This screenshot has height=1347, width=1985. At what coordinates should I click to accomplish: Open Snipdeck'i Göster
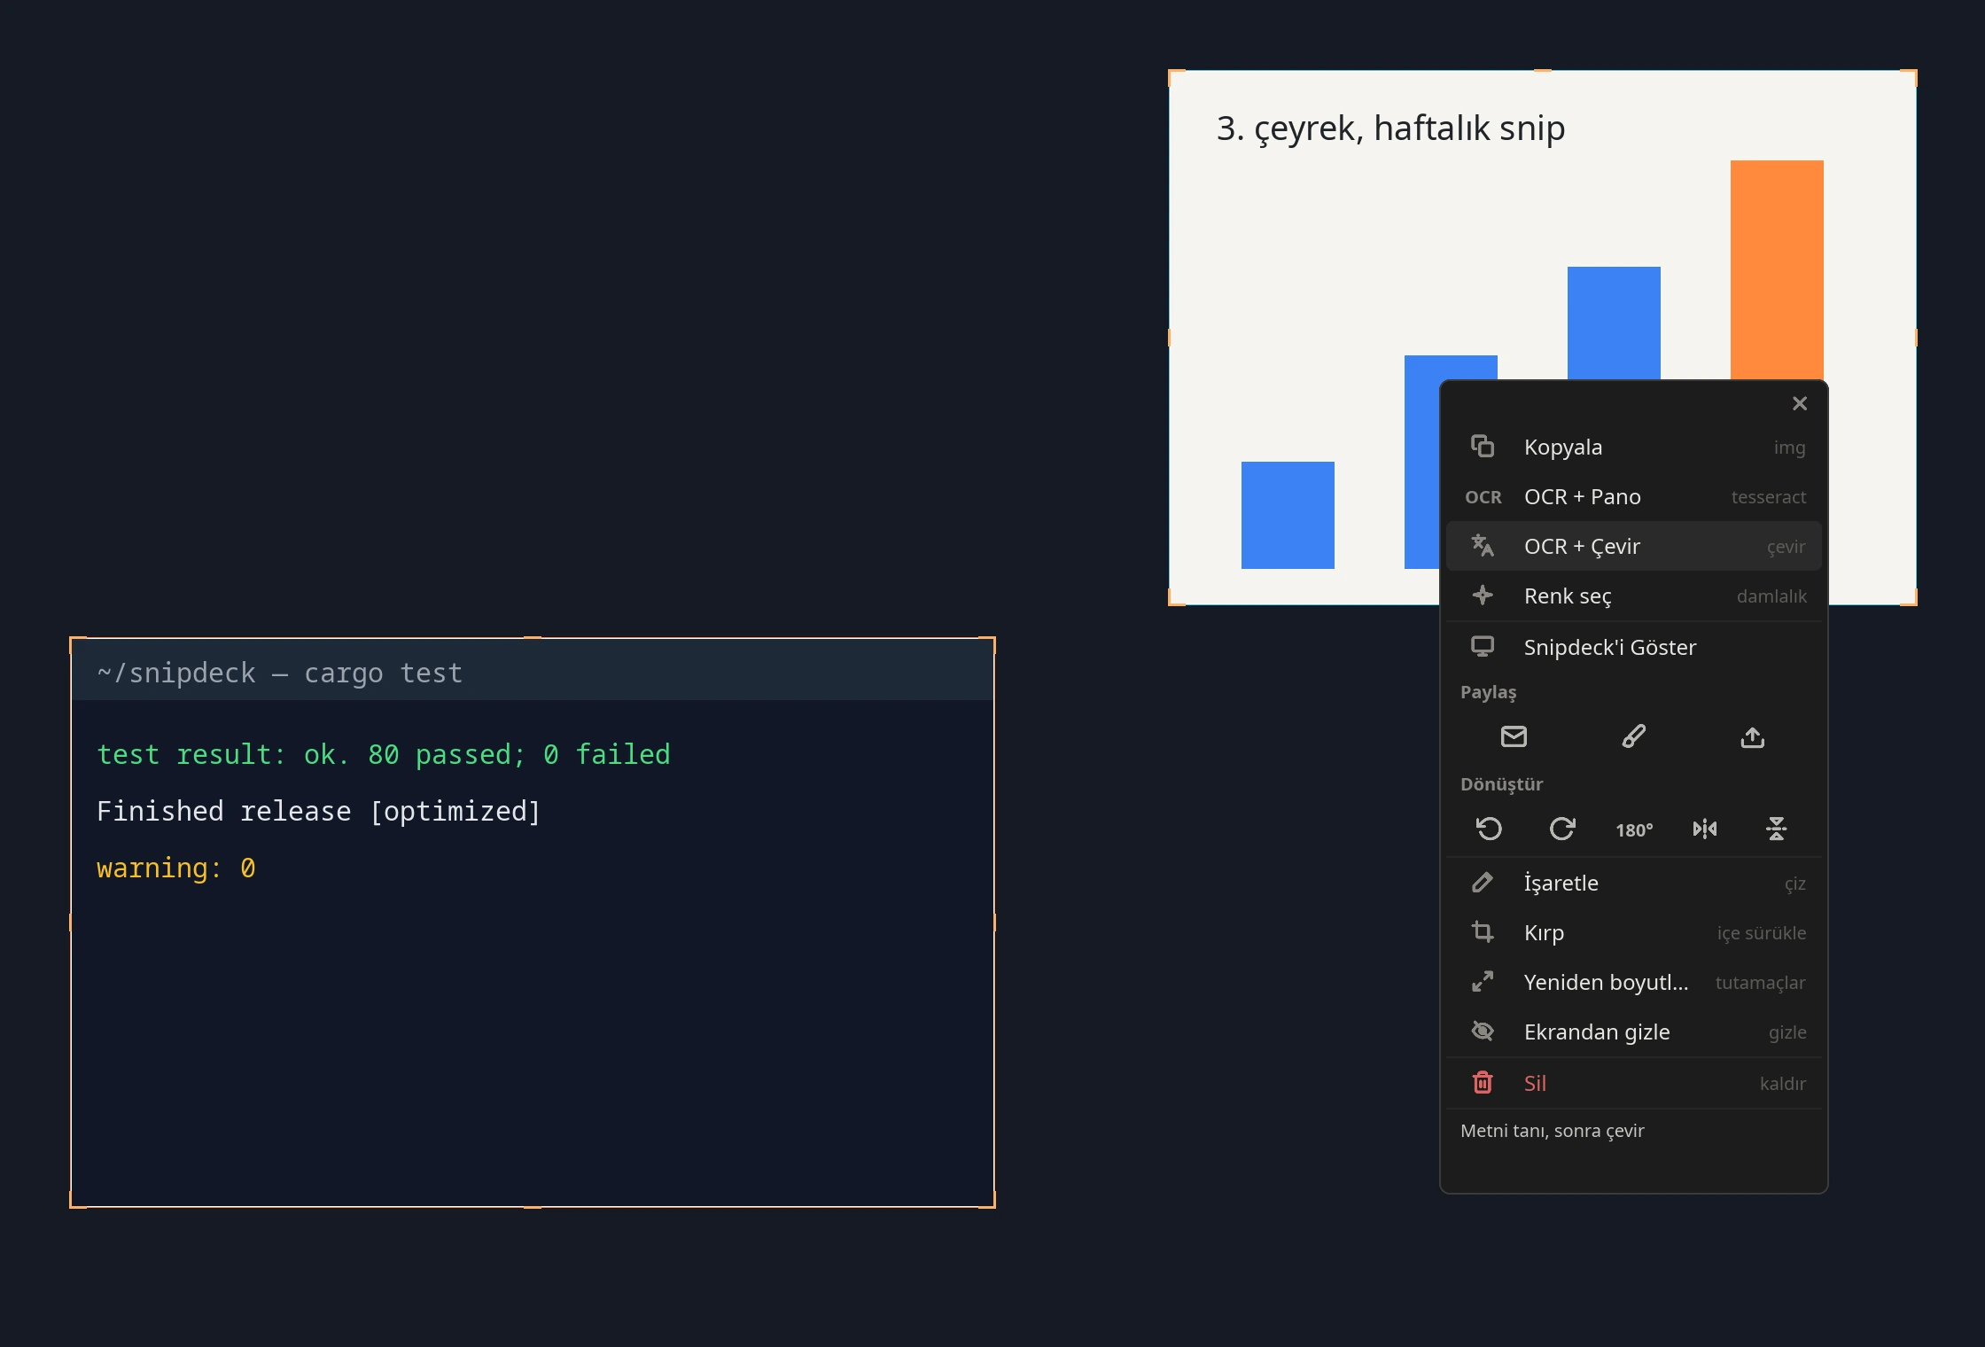pyautogui.click(x=1633, y=647)
